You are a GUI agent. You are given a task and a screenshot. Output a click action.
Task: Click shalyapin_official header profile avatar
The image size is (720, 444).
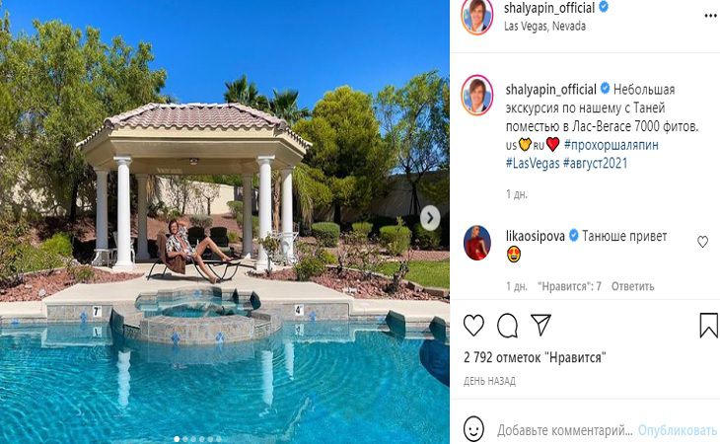point(477,17)
